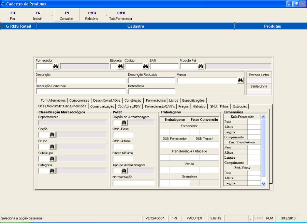This screenshot has height=223, width=307.
Task: Click the Código input field
Action: tap(134, 66)
